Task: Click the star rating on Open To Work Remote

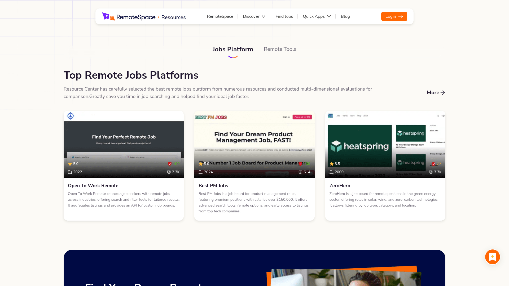Action: pyautogui.click(x=73, y=164)
